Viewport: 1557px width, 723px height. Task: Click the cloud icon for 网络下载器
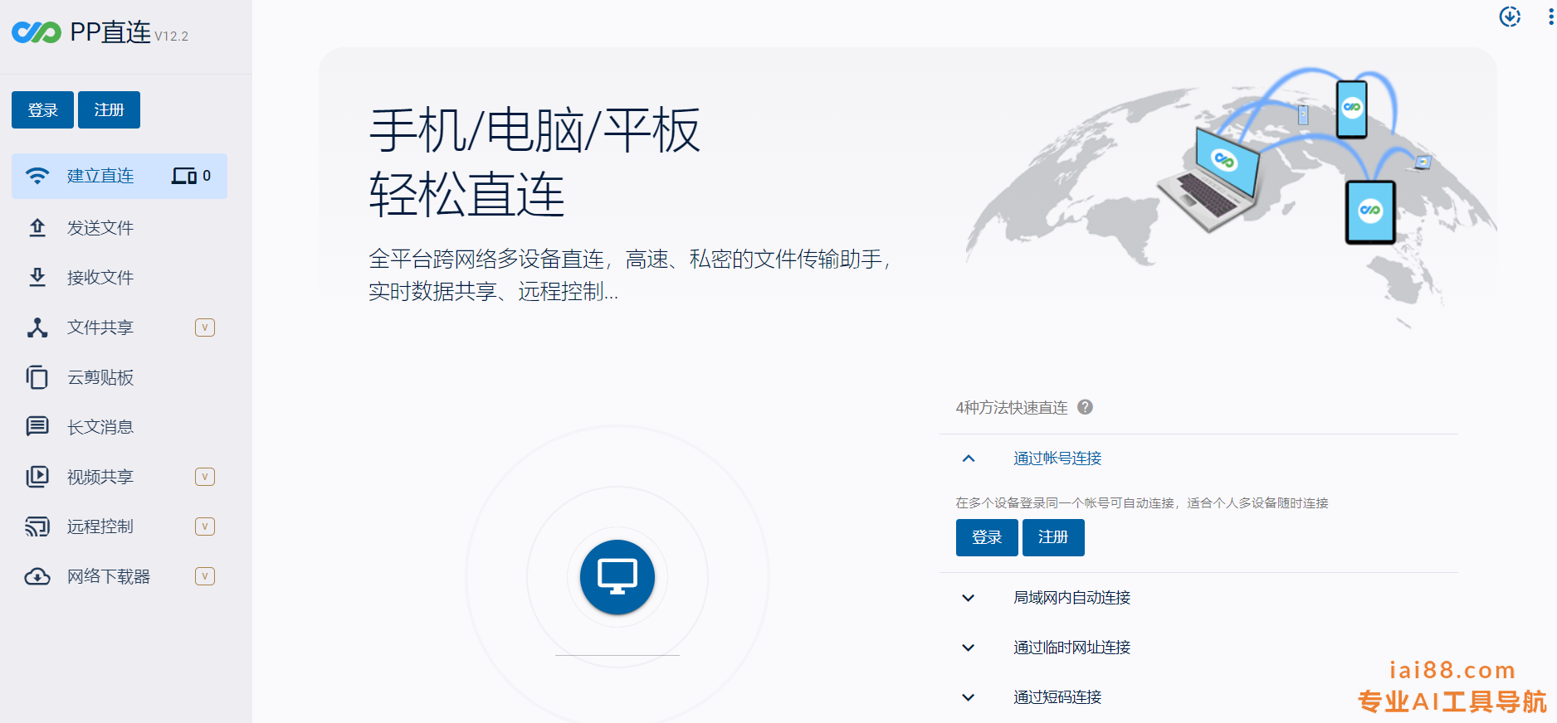[x=37, y=576]
